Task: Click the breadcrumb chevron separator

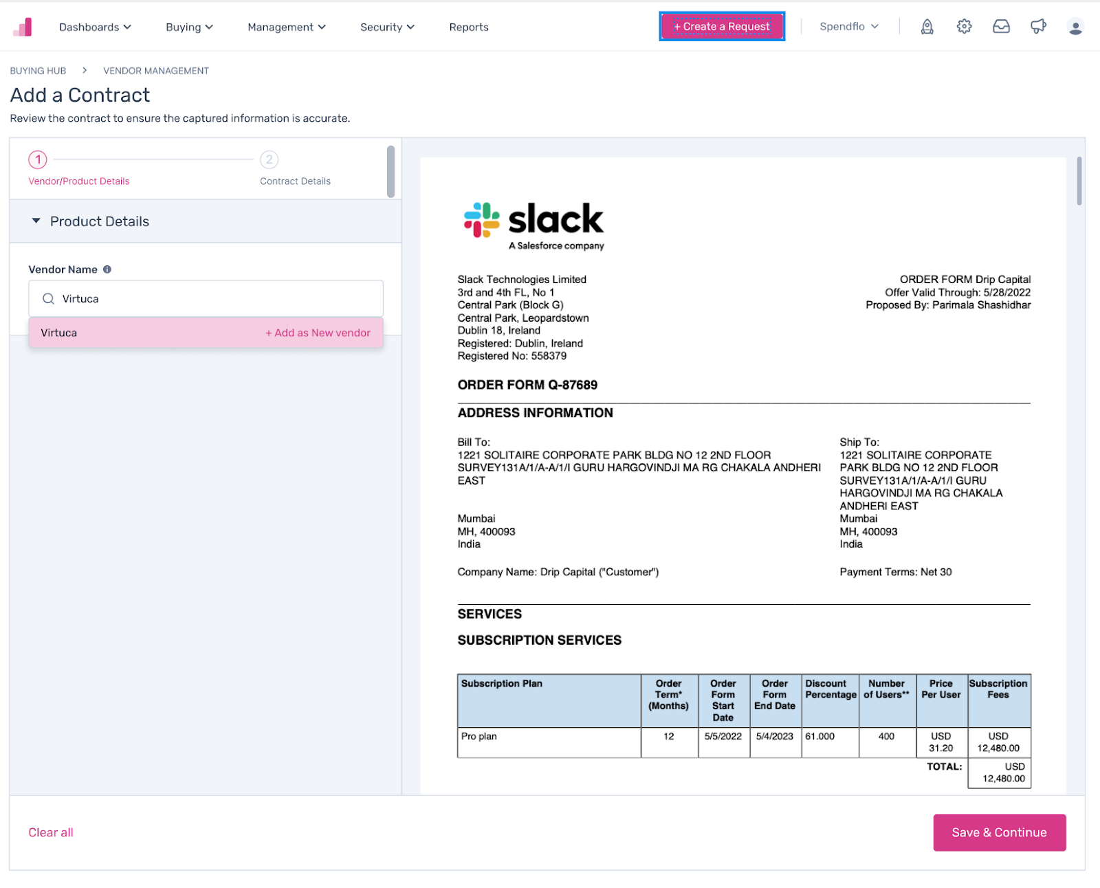Action: 85,70
